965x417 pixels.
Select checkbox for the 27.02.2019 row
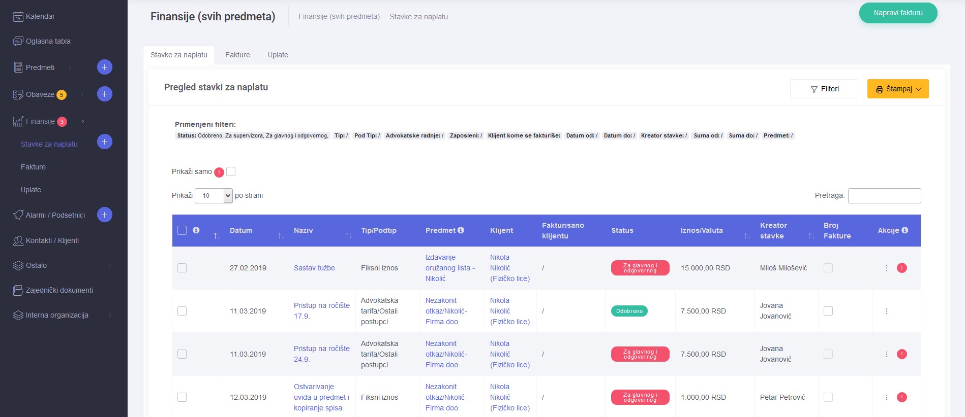pyautogui.click(x=182, y=268)
